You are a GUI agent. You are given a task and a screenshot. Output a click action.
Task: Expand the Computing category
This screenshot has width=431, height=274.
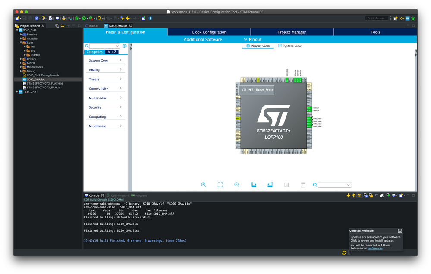click(105, 116)
